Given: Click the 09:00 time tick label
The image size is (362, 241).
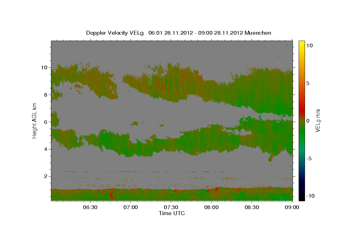Looking at the screenshot, I should pyautogui.click(x=292, y=207).
